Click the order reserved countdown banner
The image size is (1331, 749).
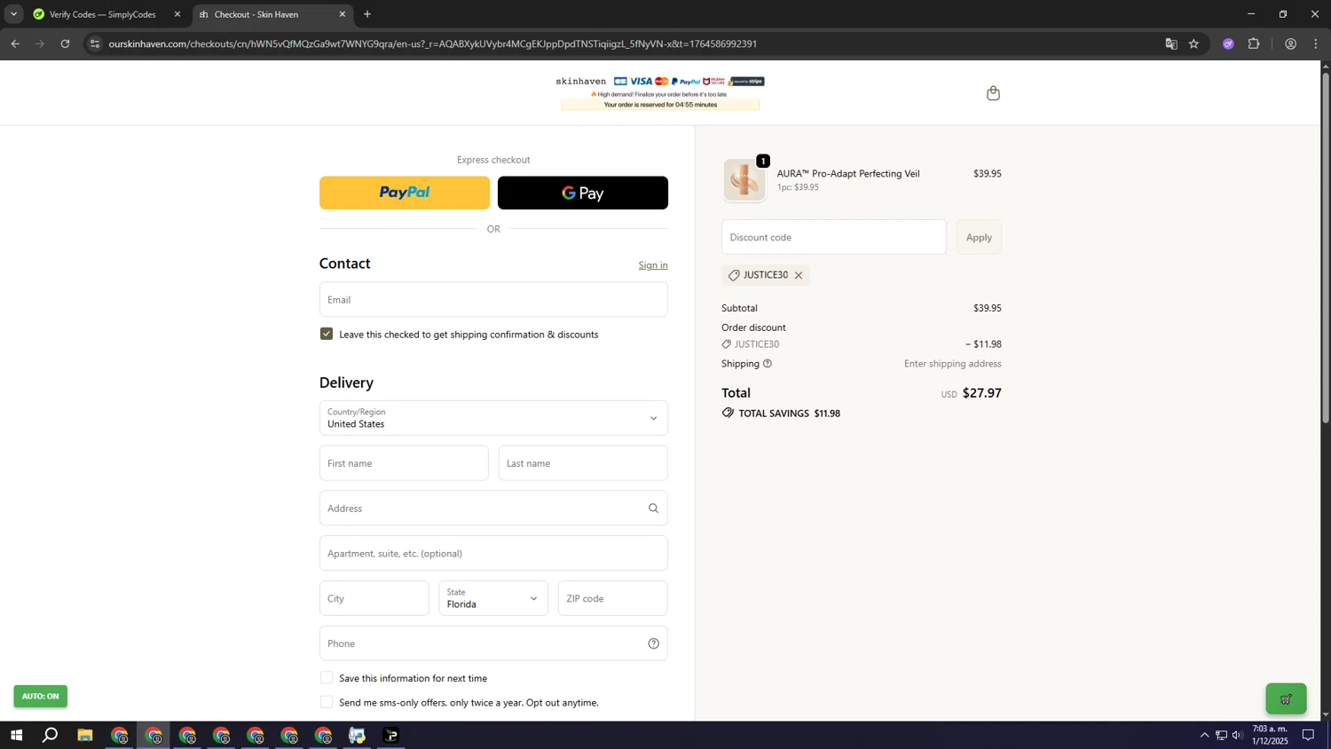(x=660, y=105)
